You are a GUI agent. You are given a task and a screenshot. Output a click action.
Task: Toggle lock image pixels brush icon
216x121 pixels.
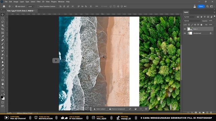point(192,25)
